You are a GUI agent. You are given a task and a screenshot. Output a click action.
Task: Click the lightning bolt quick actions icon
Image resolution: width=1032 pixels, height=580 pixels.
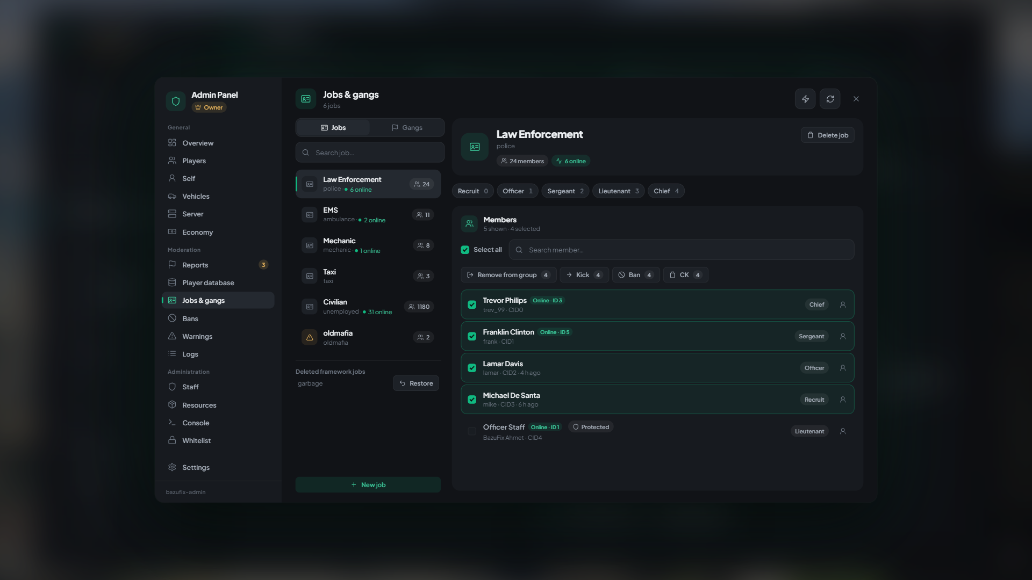point(805,99)
